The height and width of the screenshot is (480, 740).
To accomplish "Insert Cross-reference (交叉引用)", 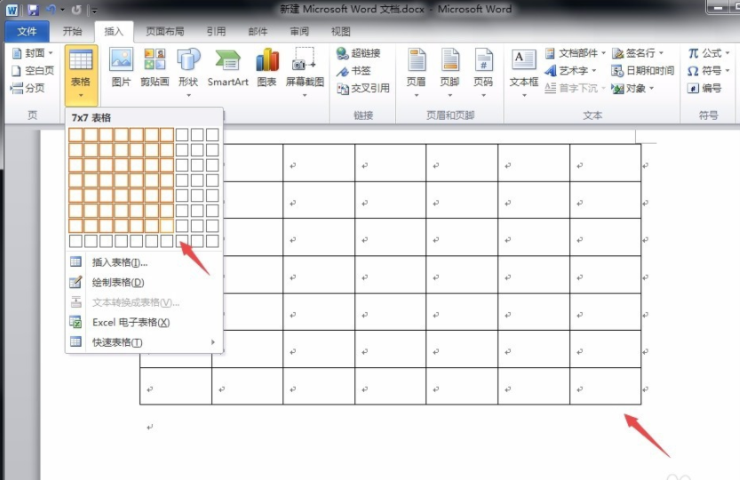I will coord(363,88).
